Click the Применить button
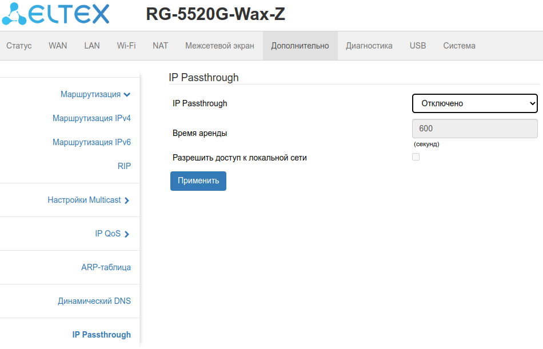Viewport: 543px width, 349px height. [x=198, y=180]
